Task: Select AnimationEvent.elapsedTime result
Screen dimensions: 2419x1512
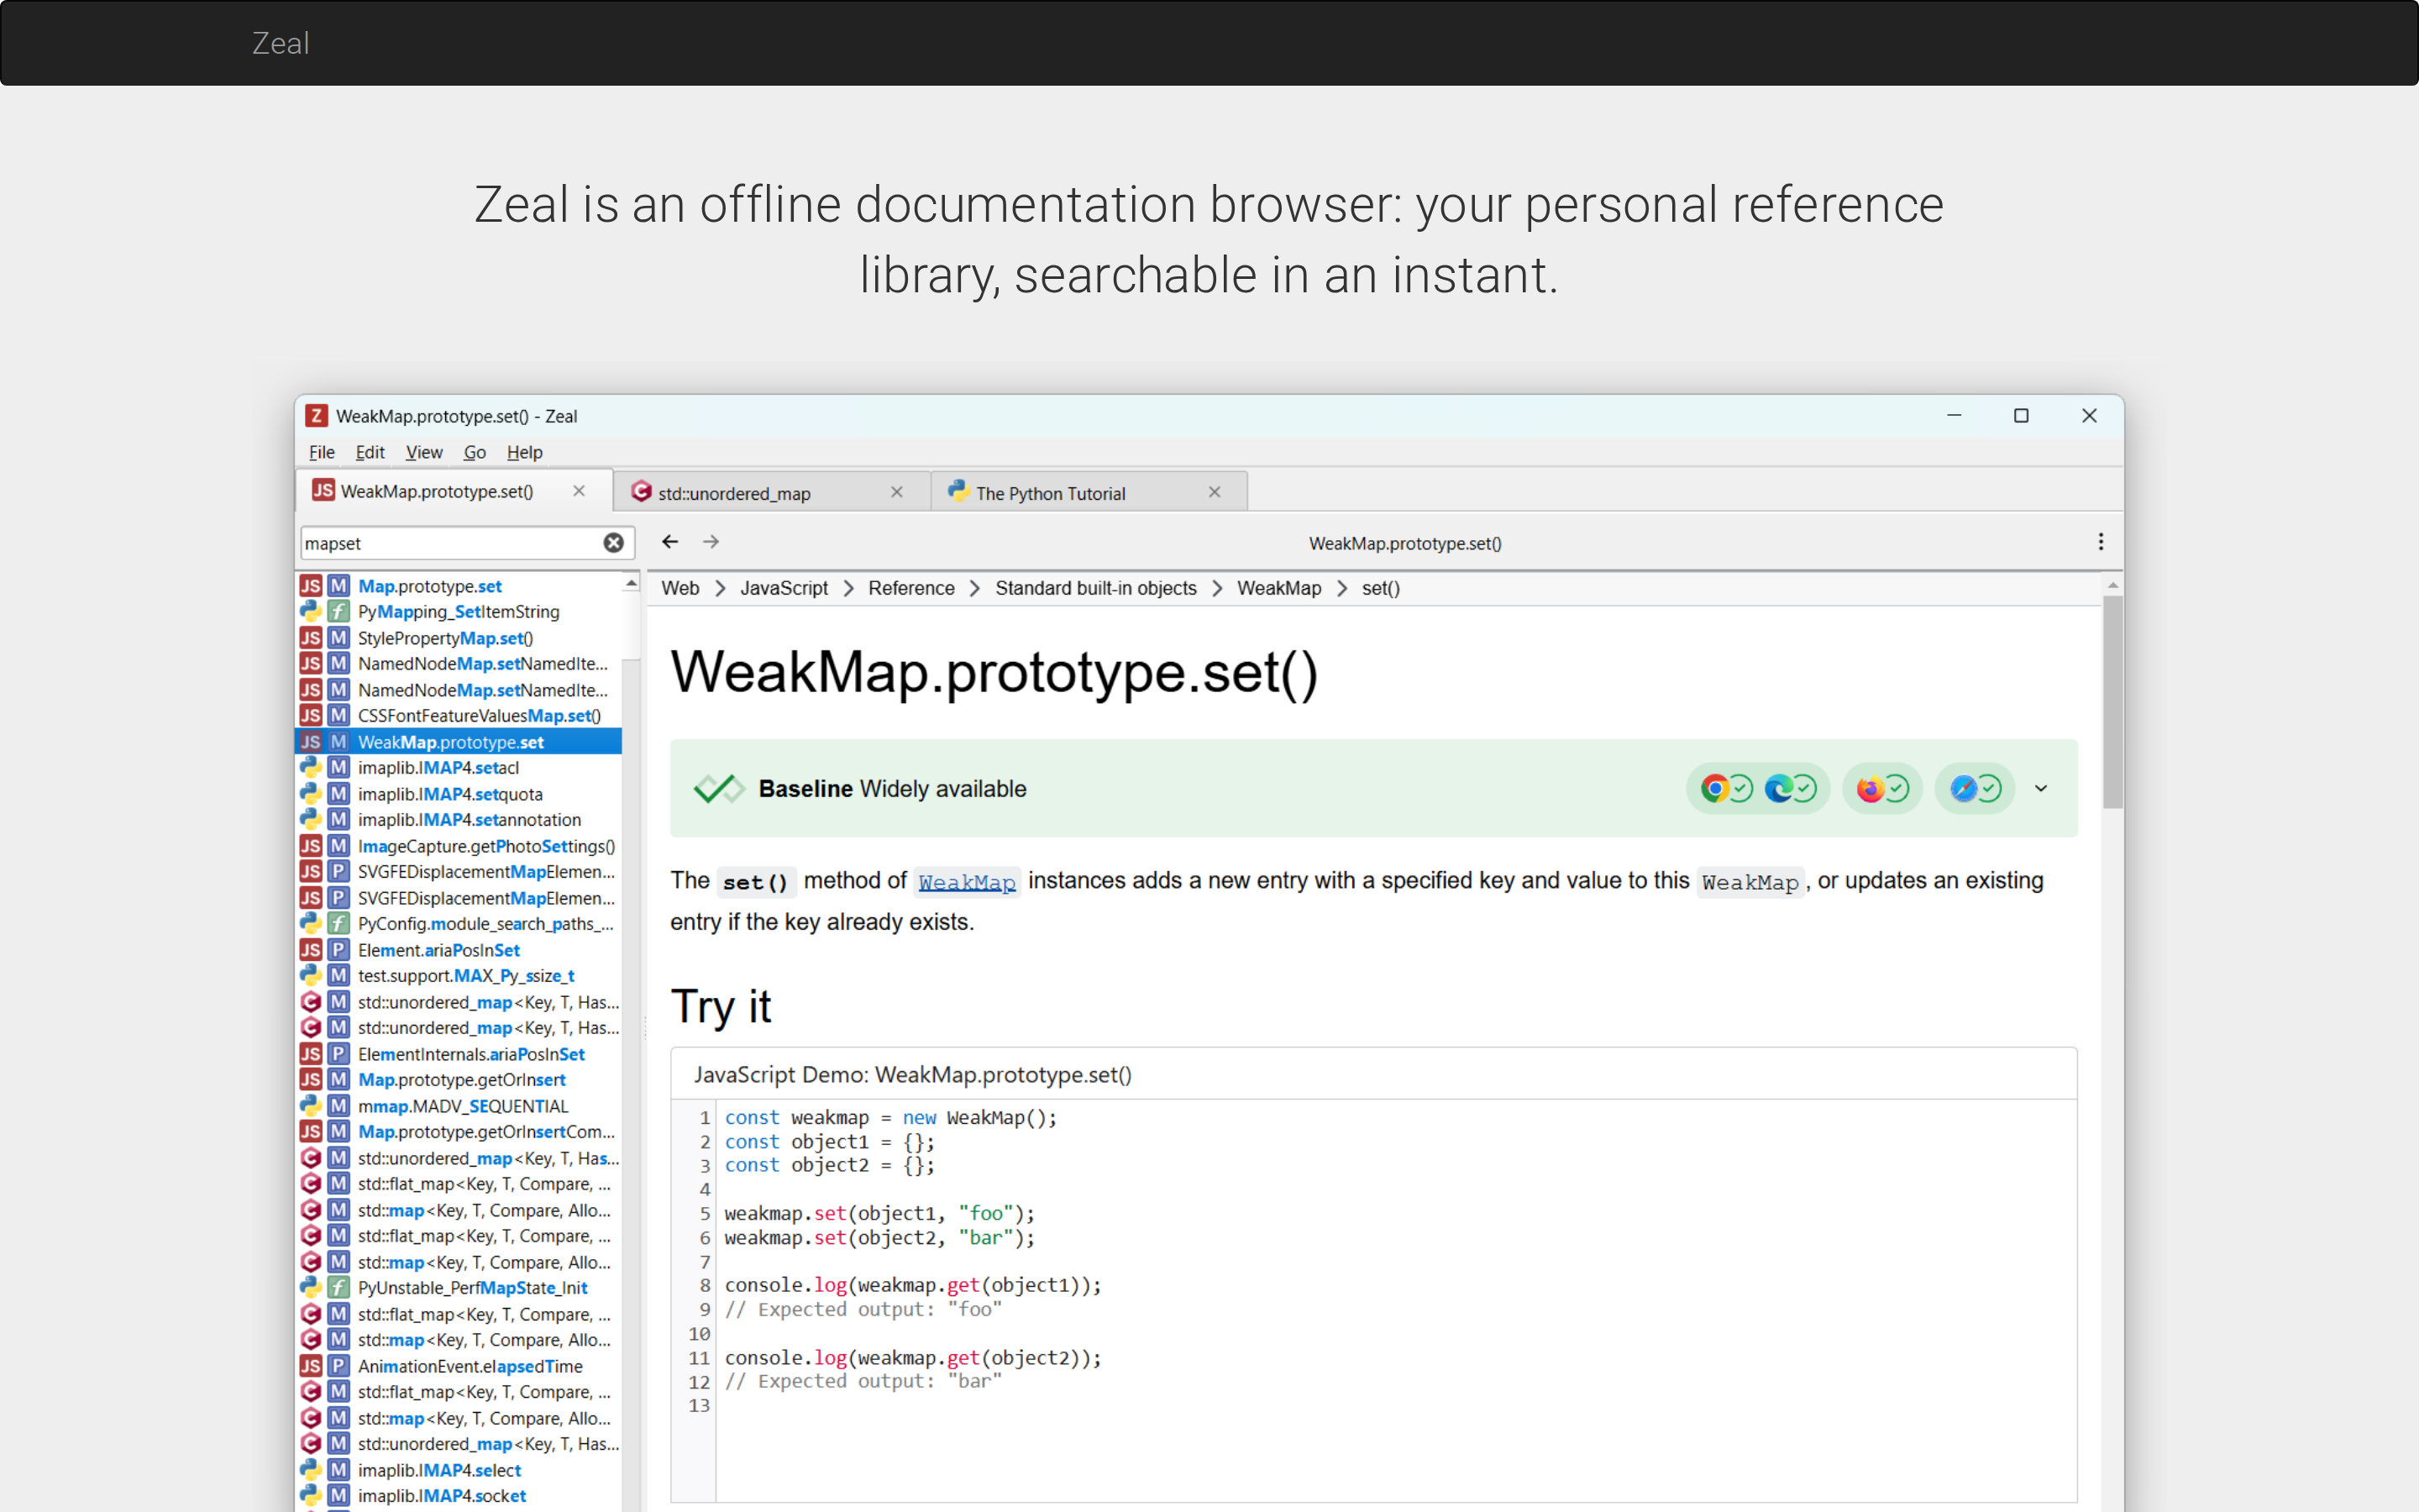Action: (459, 1366)
